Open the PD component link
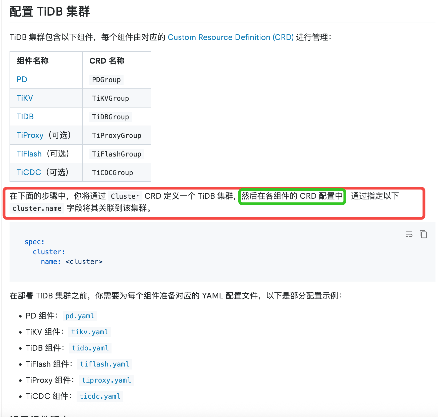The height and width of the screenshot is (417, 438). click(22, 79)
